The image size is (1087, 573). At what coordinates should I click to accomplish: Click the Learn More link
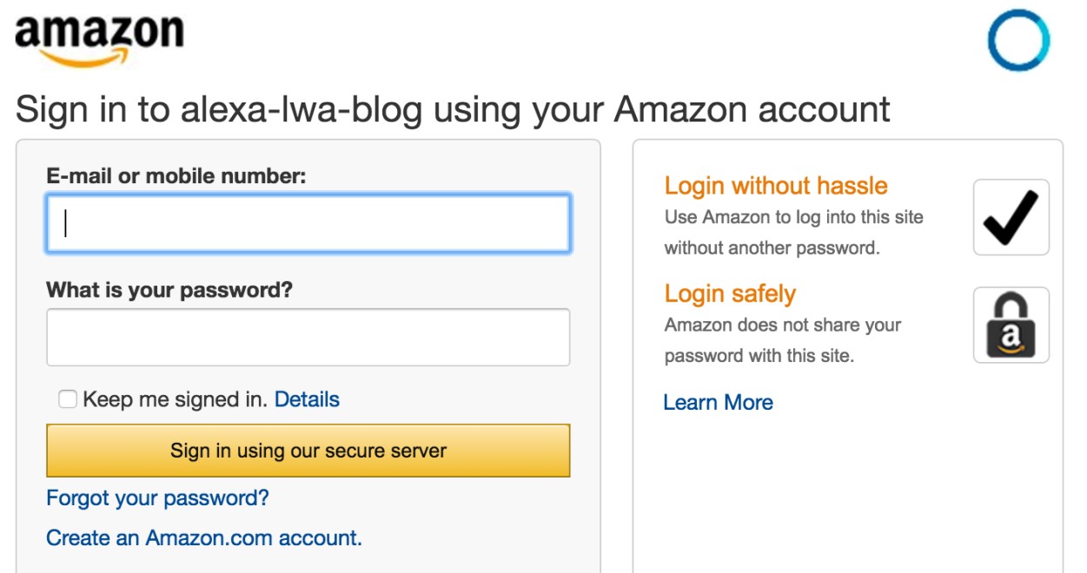(718, 402)
